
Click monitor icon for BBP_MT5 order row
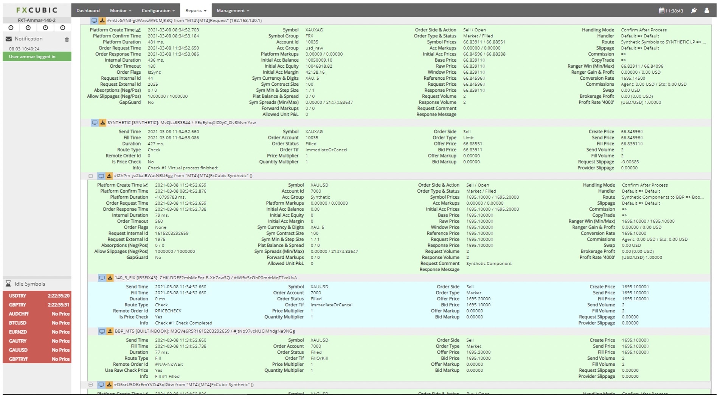(x=102, y=331)
